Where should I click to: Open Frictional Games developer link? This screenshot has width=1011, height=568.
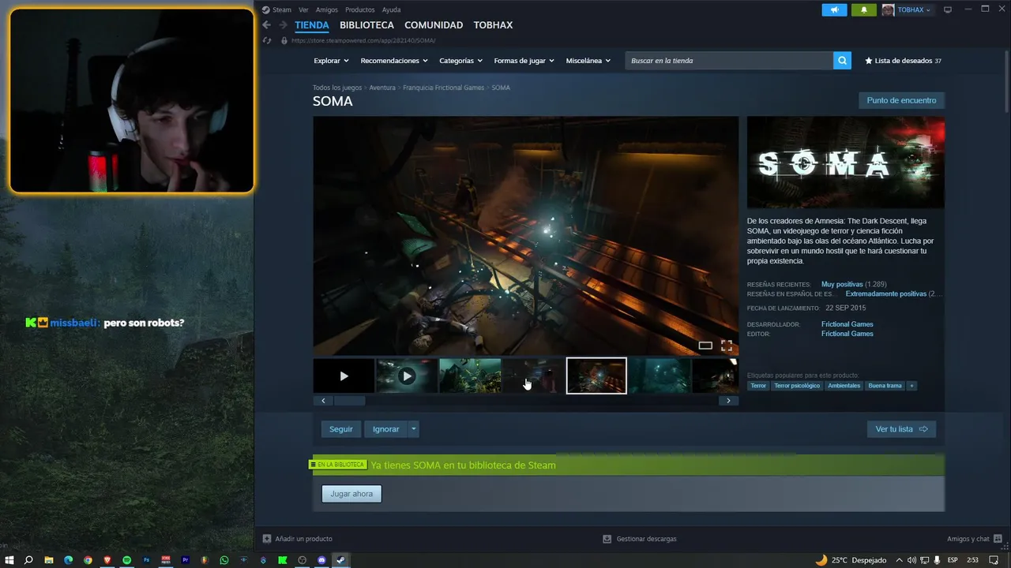(847, 324)
